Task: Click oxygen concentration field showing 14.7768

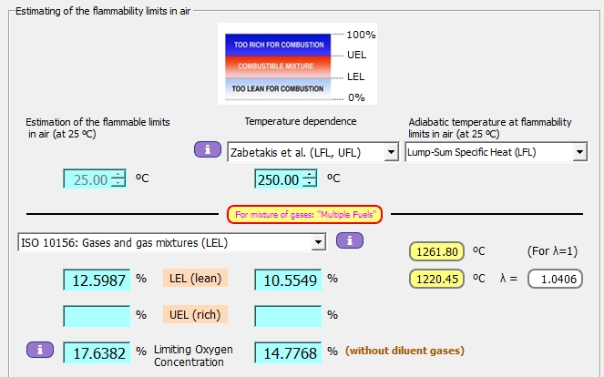Action: [x=288, y=351]
